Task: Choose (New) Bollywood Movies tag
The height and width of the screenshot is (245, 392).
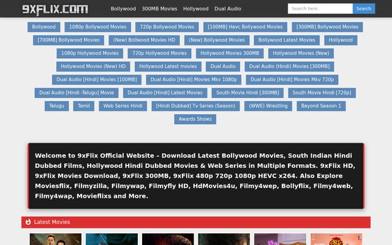Action: click(x=217, y=40)
